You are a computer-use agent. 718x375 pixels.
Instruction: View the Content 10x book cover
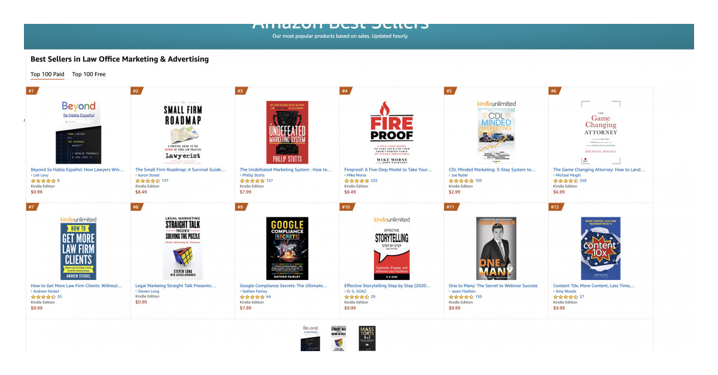click(x=601, y=248)
